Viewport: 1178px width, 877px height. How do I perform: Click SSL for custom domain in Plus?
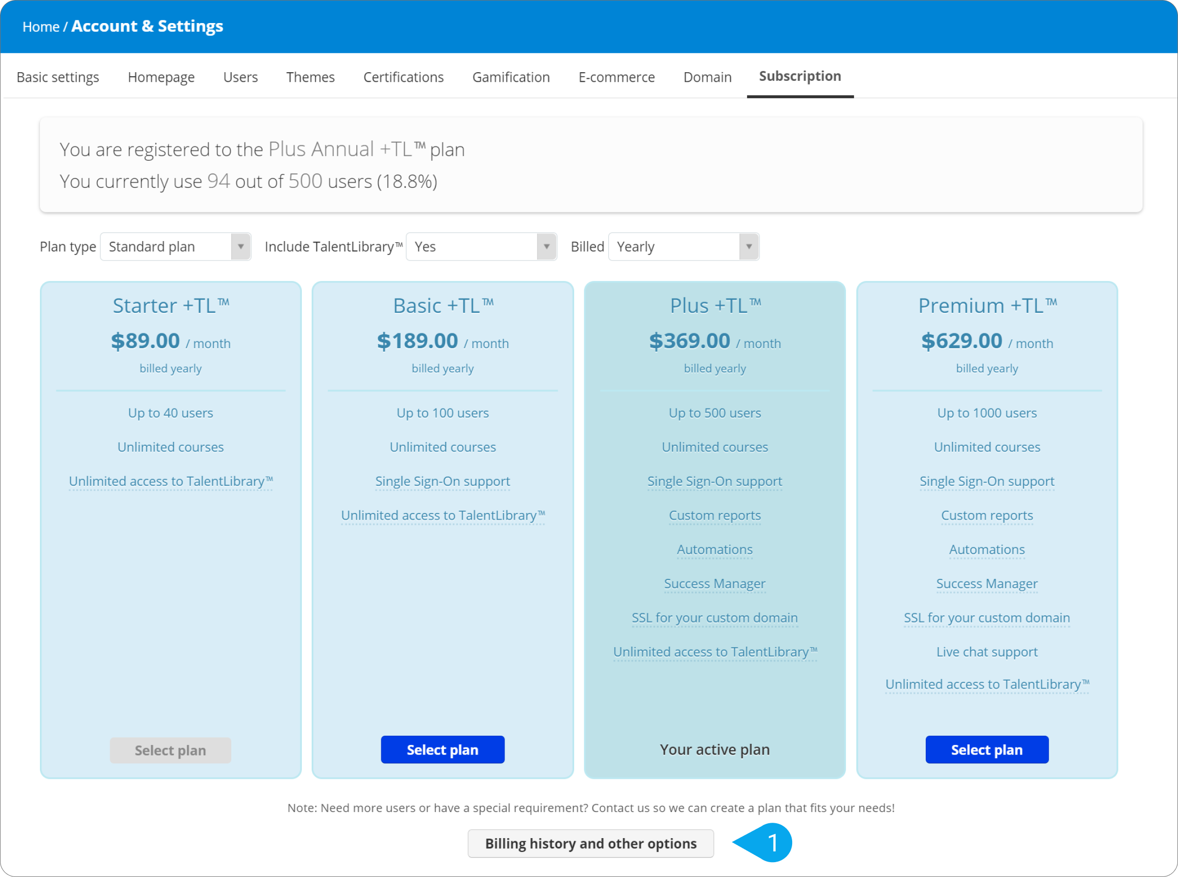[715, 617]
